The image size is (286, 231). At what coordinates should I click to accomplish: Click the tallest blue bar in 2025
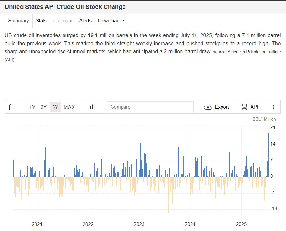268,155
